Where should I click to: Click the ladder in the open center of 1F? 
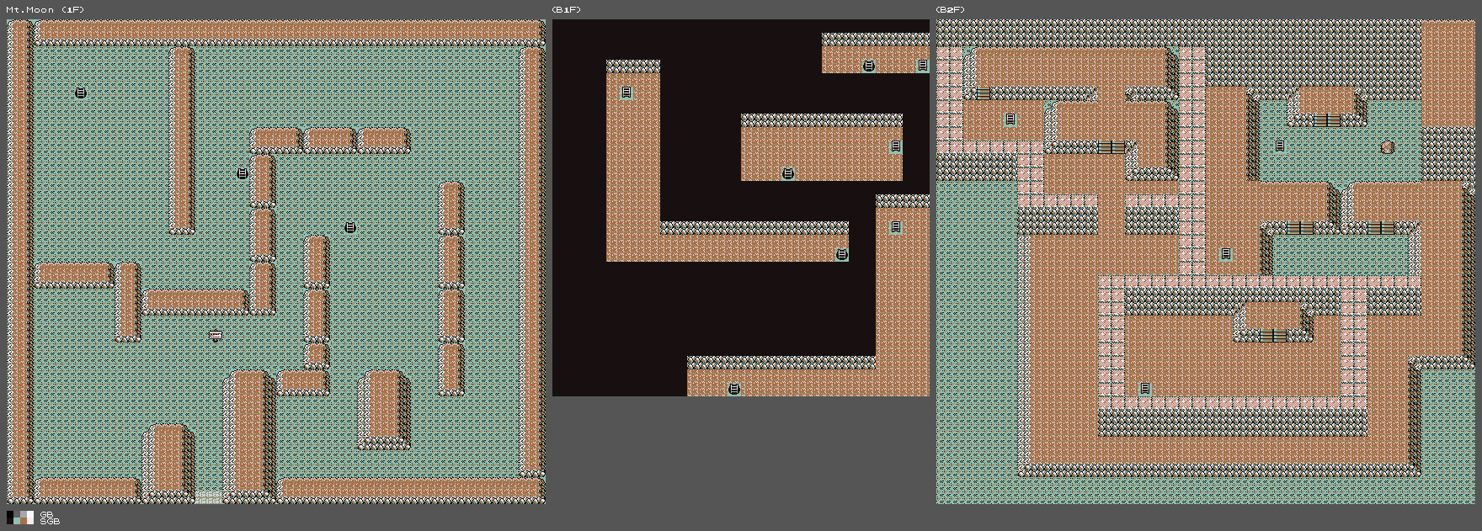click(350, 227)
